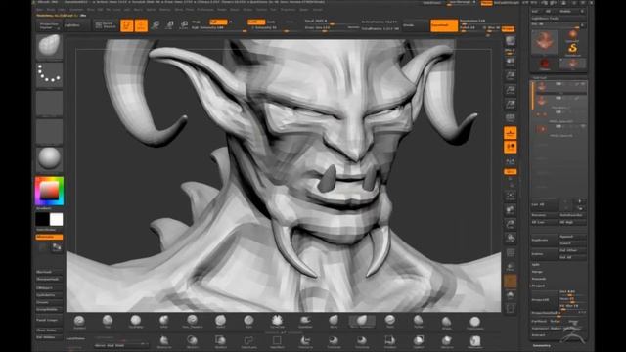Select the Clay brush

(x=108, y=322)
